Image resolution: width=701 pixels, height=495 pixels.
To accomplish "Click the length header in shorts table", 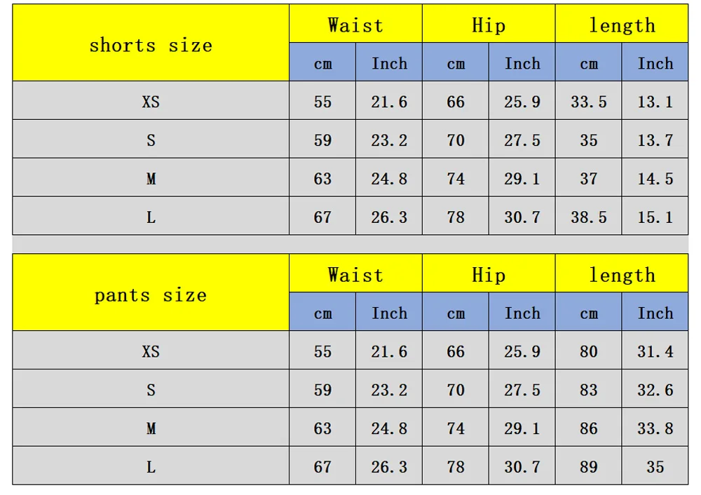I will pyautogui.click(x=622, y=24).
